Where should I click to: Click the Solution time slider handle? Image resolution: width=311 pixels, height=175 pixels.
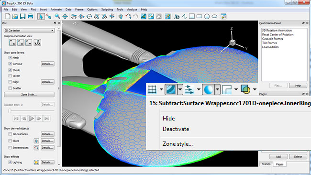click(x=10, y=111)
